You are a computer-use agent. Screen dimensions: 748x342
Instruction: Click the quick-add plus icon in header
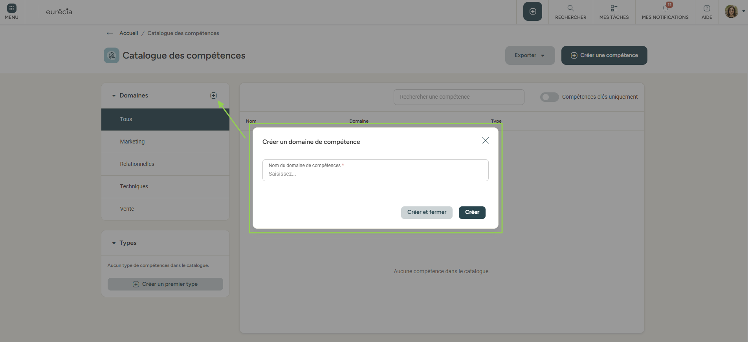pyautogui.click(x=532, y=11)
